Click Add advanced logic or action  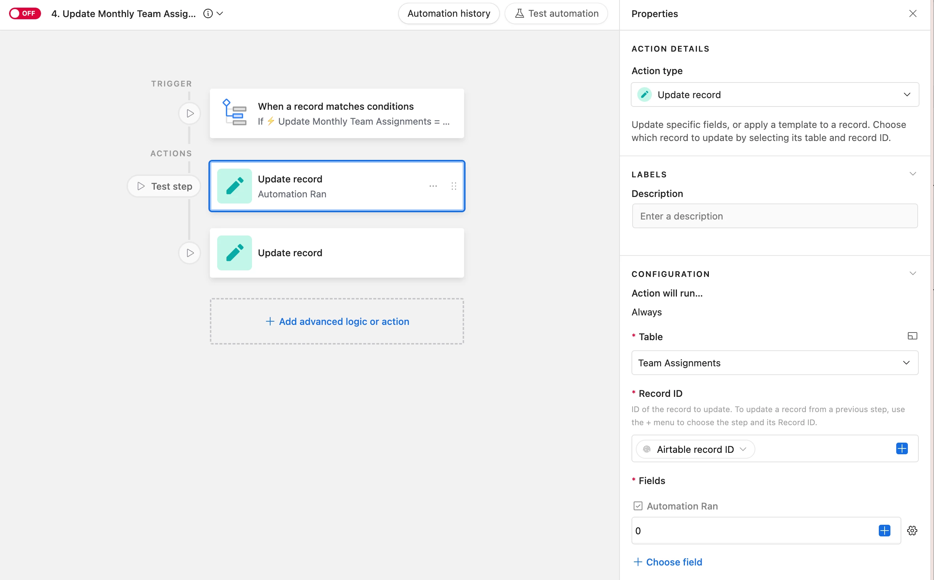[337, 321]
